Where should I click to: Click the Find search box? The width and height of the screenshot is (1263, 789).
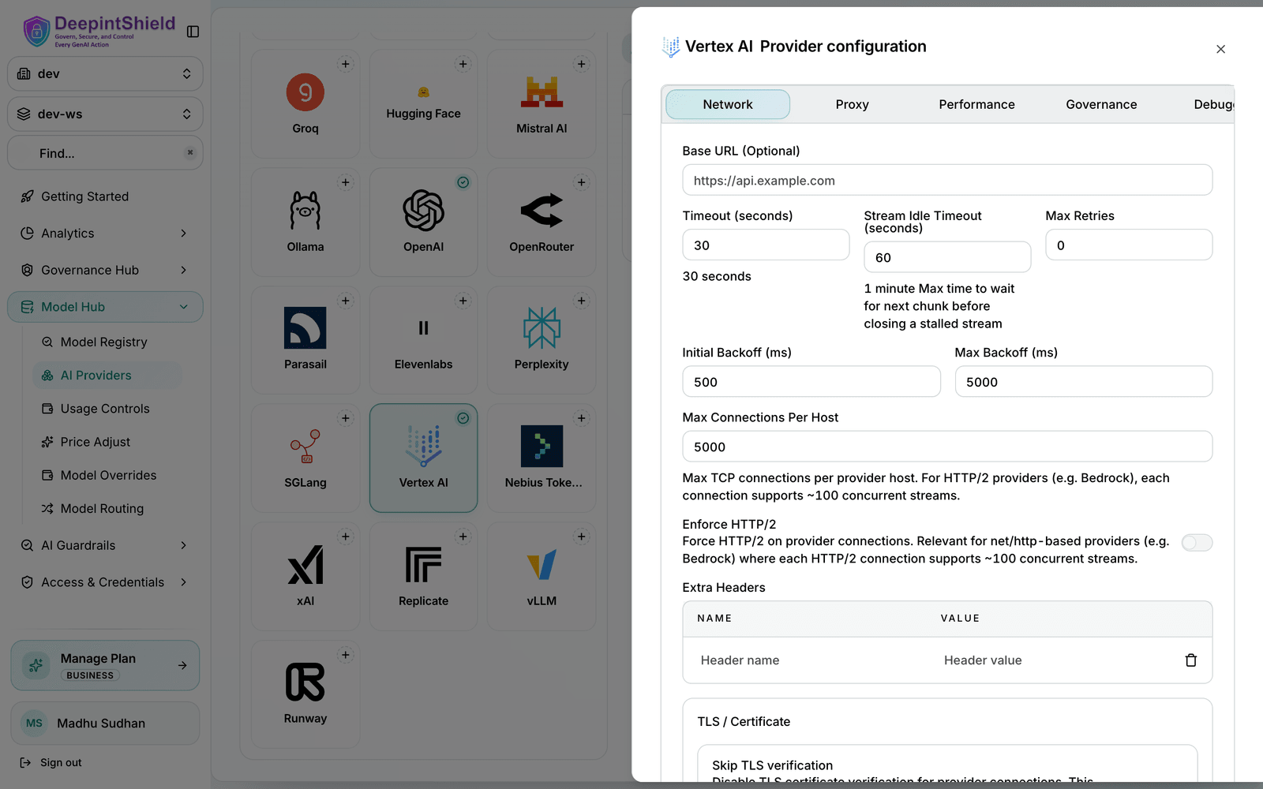point(105,153)
